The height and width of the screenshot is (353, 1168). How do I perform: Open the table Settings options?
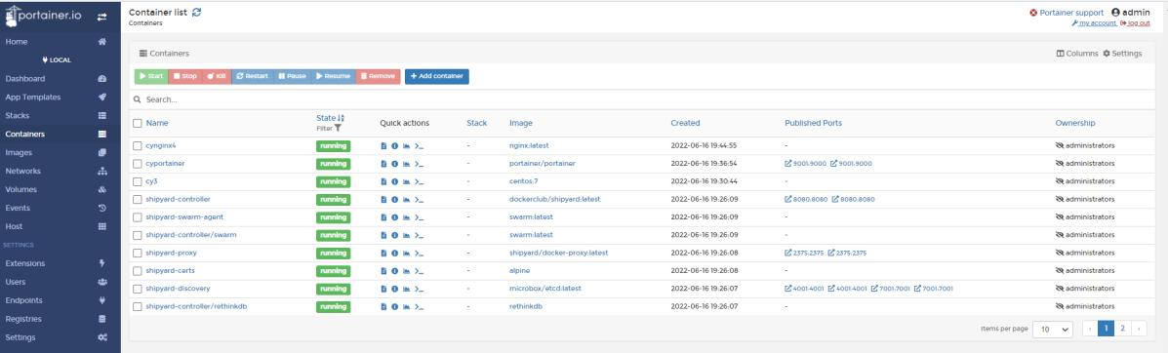click(x=1122, y=54)
